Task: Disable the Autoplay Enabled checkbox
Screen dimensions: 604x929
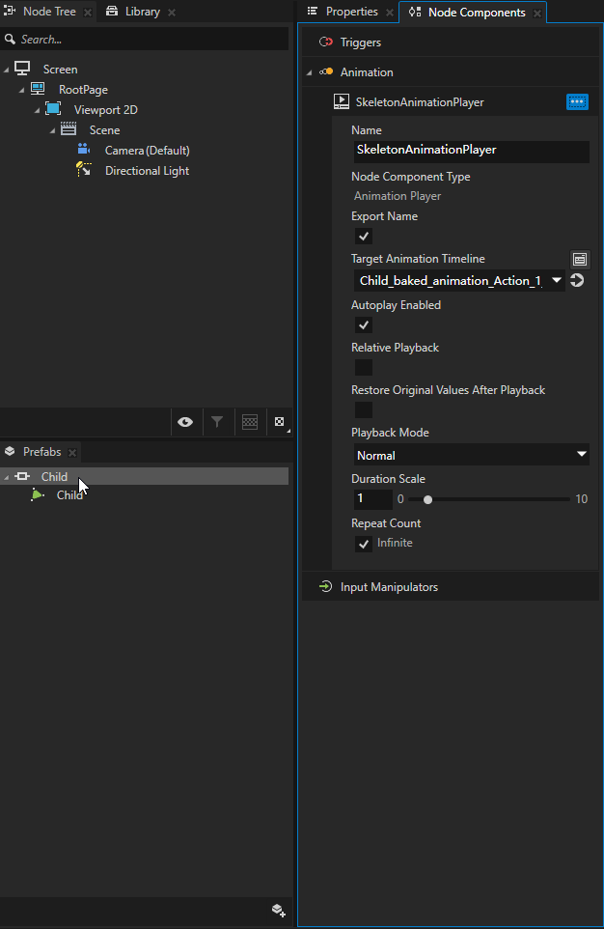Action: [x=364, y=324]
